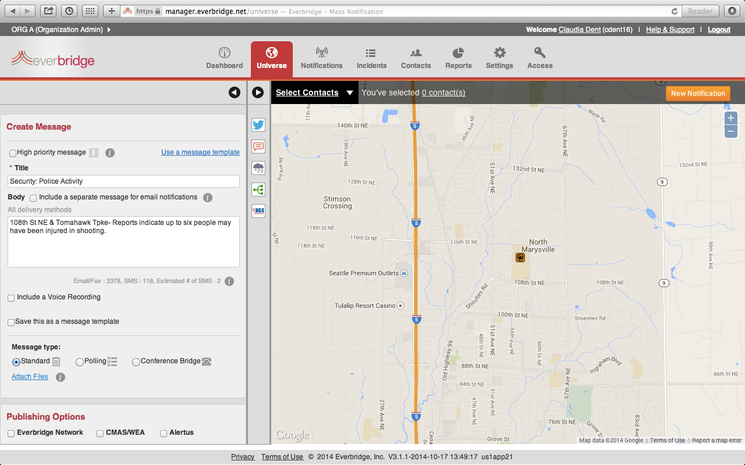This screenshot has height=465, width=745.
Task: Open the browser downloads button
Action: (x=732, y=10)
